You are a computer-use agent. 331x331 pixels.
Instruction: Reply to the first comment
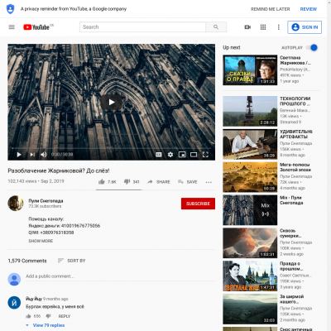pyautogui.click(x=65, y=316)
